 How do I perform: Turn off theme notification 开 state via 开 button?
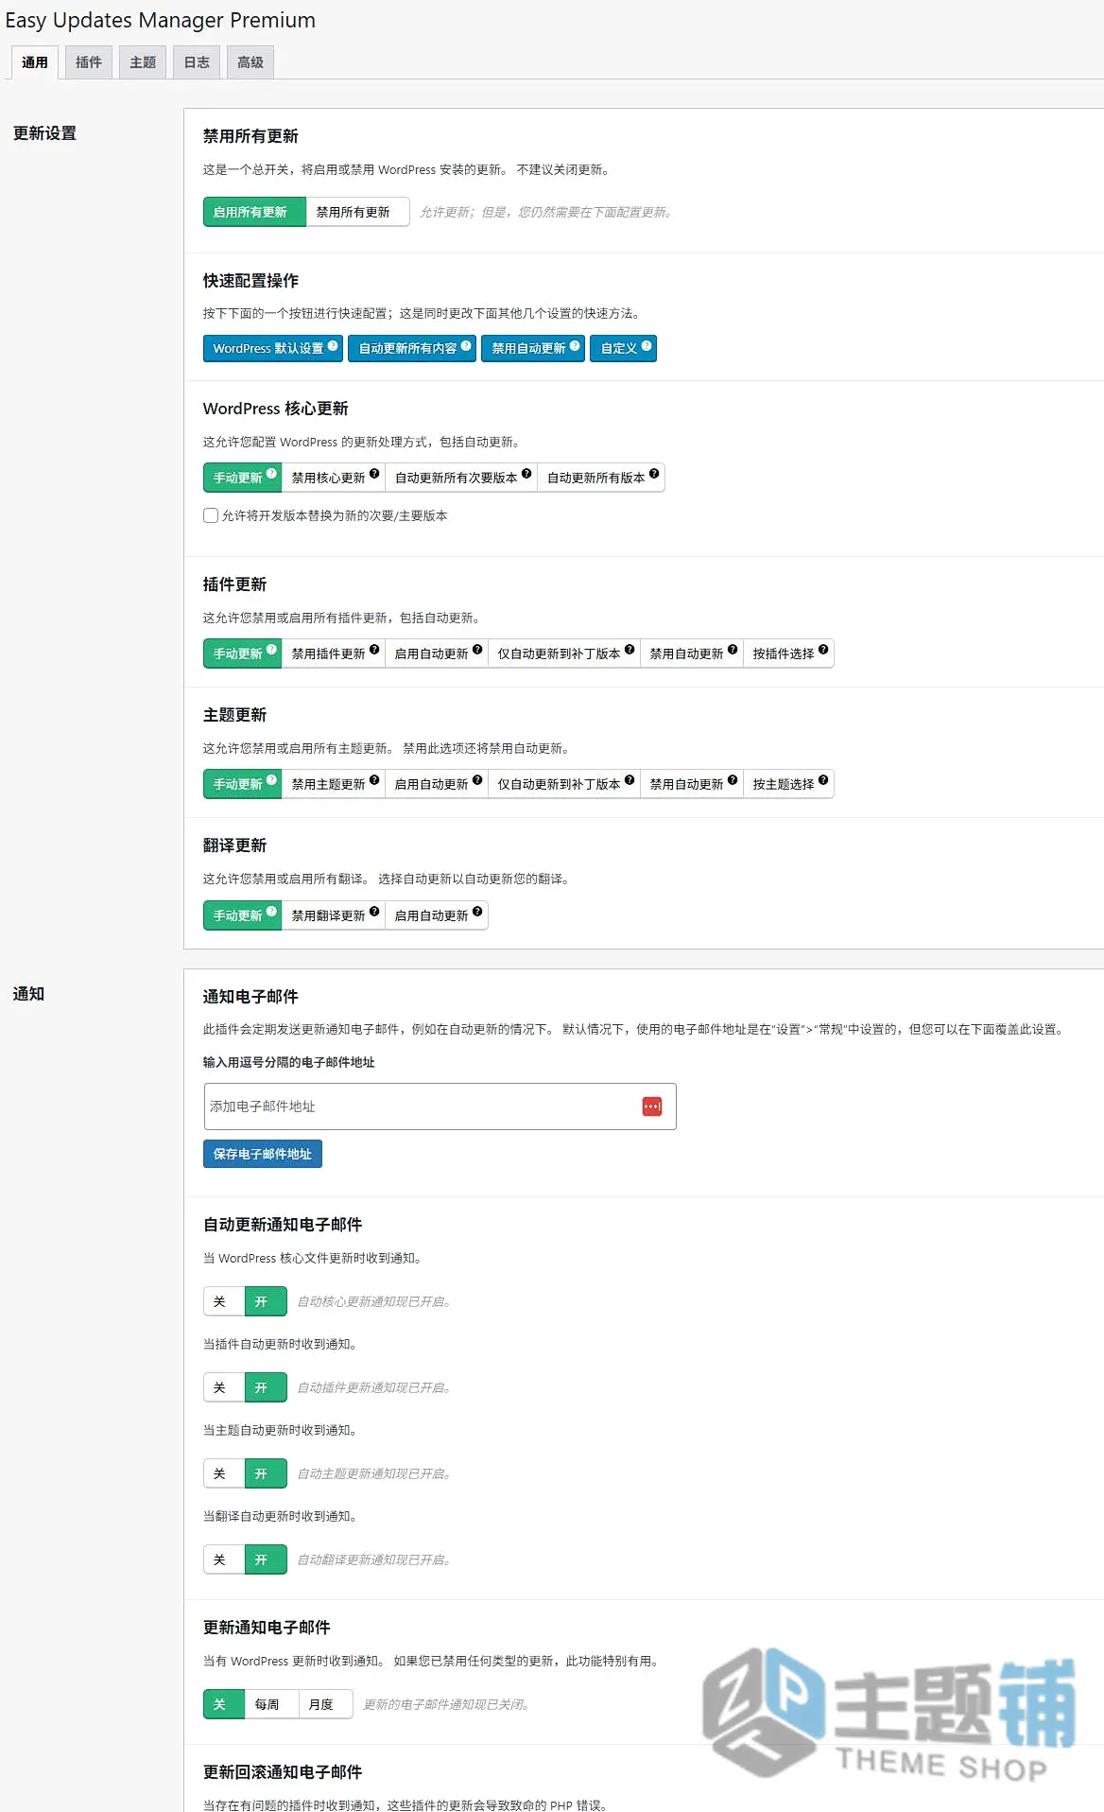[x=266, y=1473]
